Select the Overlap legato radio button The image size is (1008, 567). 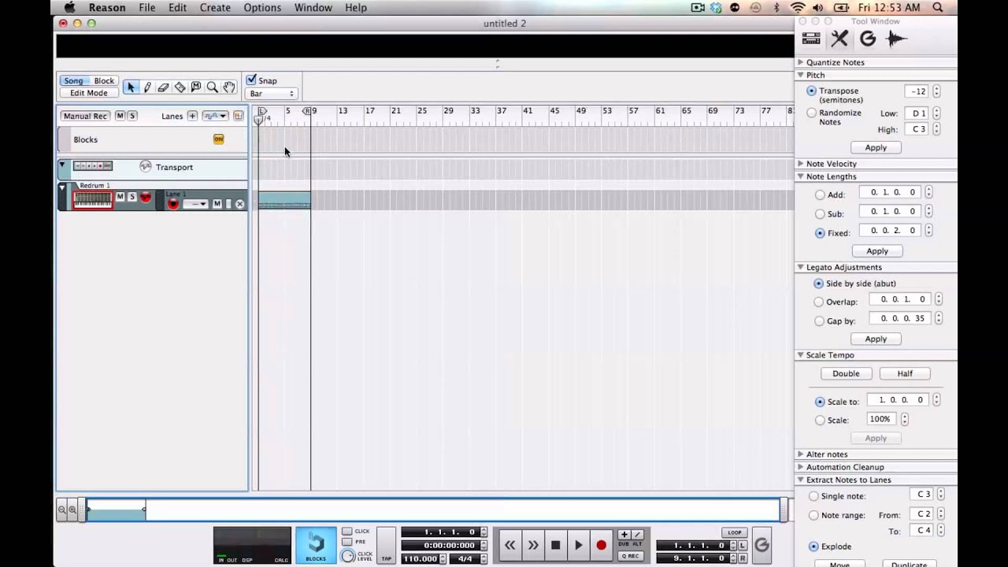tap(818, 302)
